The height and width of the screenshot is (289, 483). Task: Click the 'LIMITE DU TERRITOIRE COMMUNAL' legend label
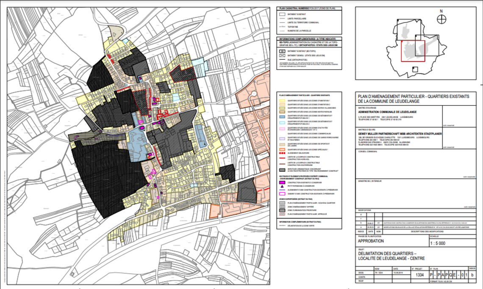point(303,22)
